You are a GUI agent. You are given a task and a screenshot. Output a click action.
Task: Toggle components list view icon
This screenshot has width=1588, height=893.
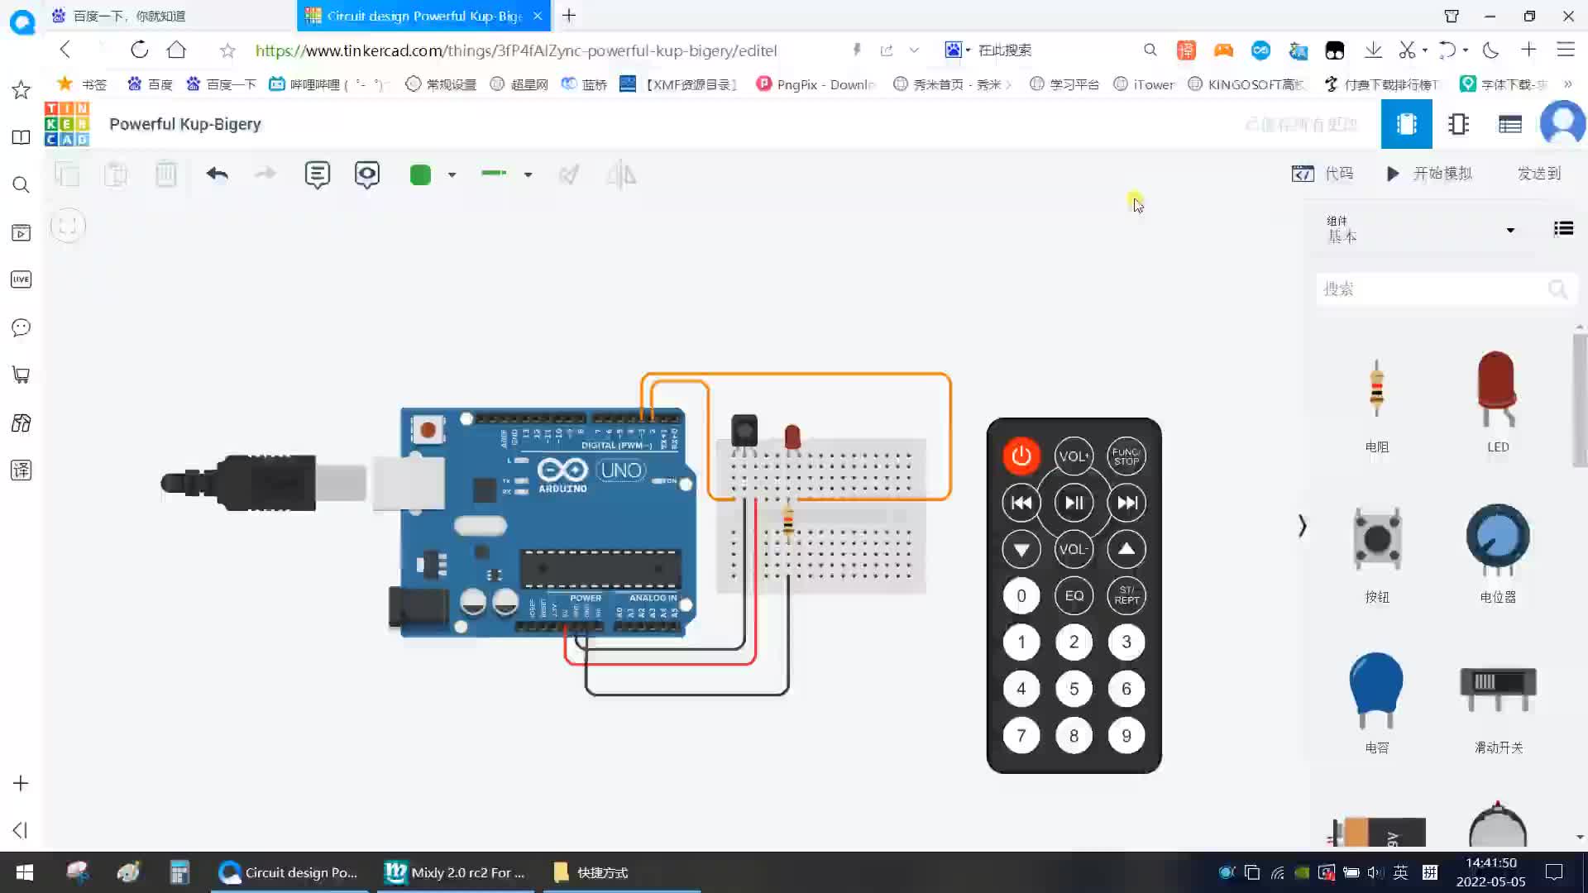click(x=1563, y=229)
